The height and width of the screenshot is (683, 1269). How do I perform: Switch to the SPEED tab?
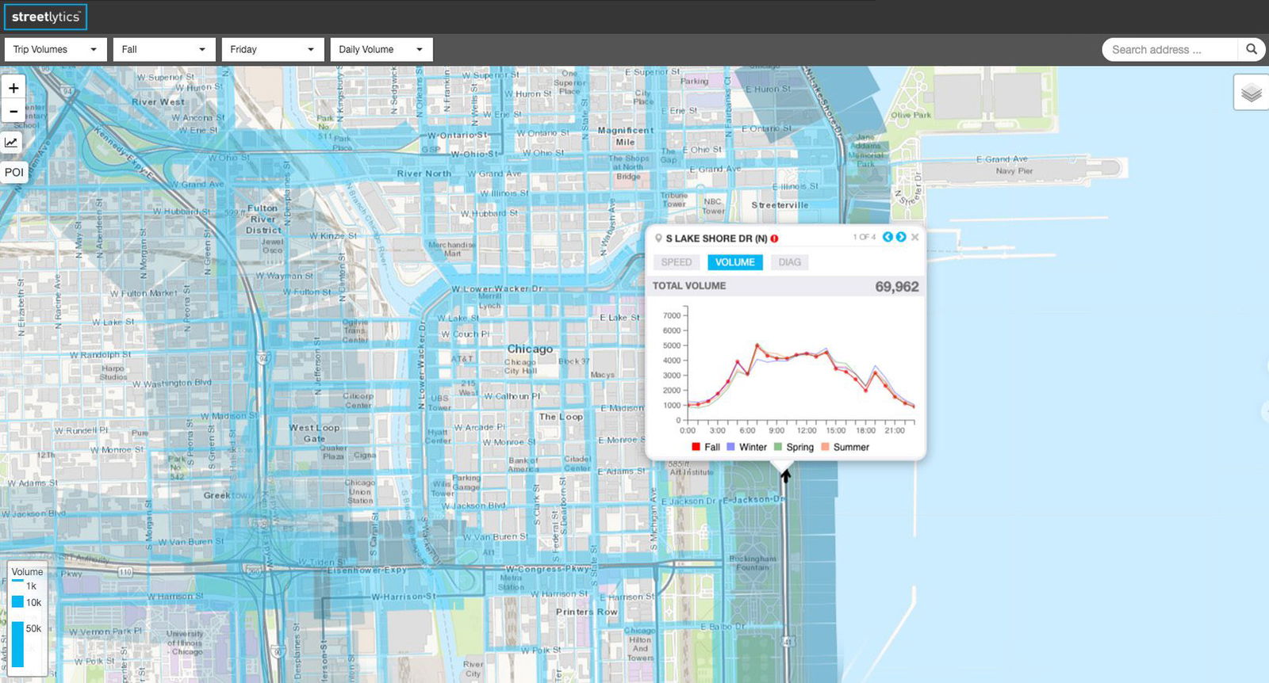(x=677, y=262)
